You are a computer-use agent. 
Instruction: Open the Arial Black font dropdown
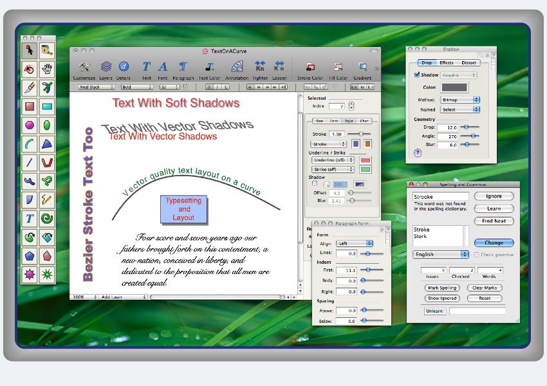[x=95, y=87]
